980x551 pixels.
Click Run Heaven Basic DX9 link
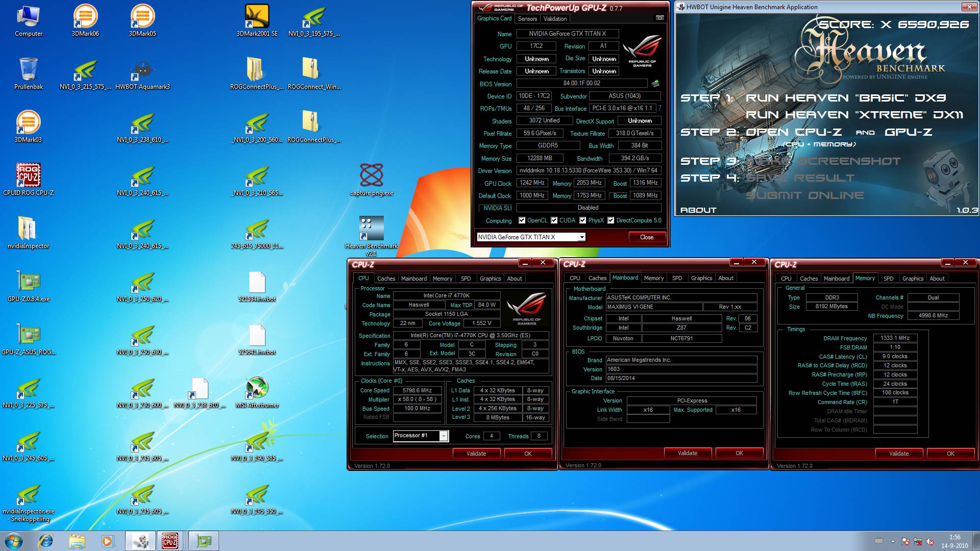[846, 98]
